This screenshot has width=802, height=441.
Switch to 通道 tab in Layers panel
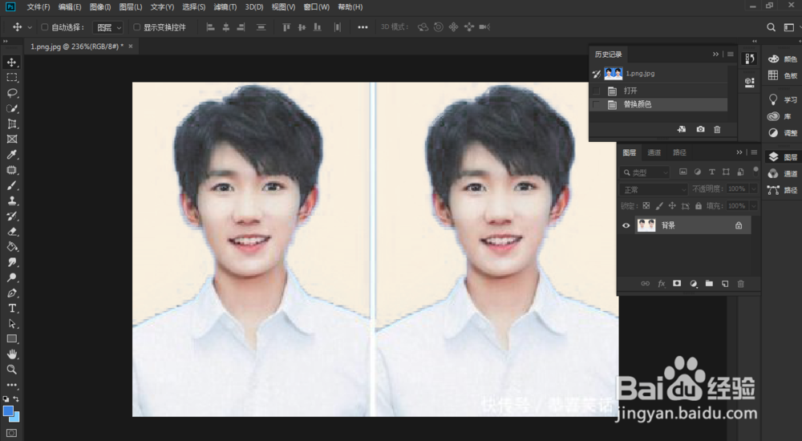pyautogui.click(x=654, y=152)
